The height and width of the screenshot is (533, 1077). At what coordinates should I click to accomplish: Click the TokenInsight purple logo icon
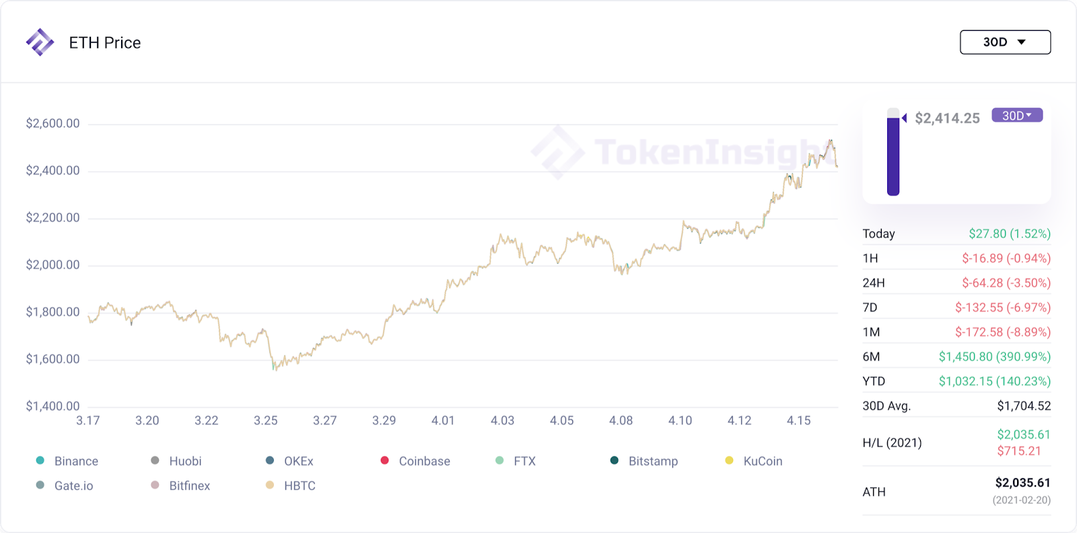pyautogui.click(x=40, y=42)
